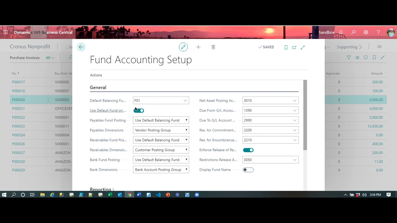This screenshot has width=397, height=223.
Task: Open File Explorer from the taskbar
Action: (42, 195)
